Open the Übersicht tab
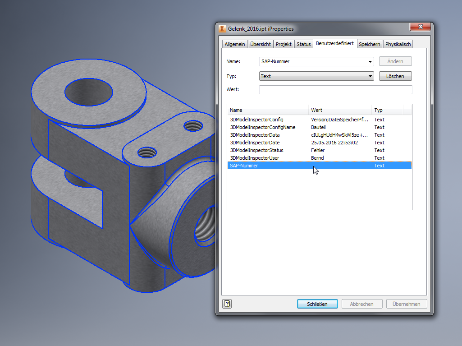The height and width of the screenshot is (346, 462). (x=261, y=44)
